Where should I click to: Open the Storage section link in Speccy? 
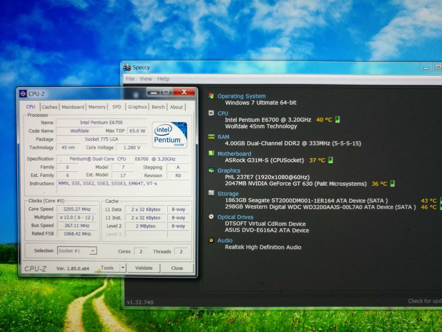coord(228,194)
